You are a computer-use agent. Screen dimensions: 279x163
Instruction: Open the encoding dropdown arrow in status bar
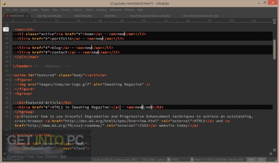(x=169, y=160)
